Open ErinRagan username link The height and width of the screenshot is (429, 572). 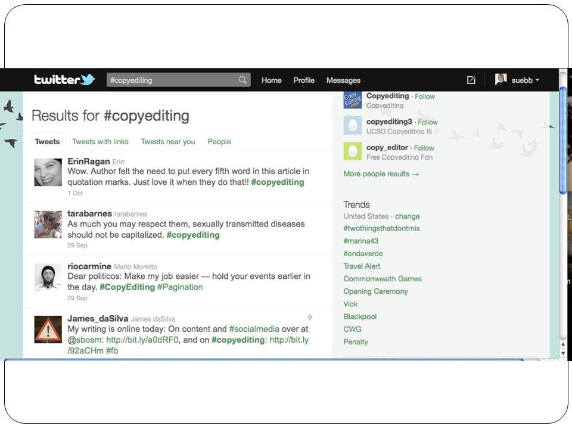(x=89, y=161)
